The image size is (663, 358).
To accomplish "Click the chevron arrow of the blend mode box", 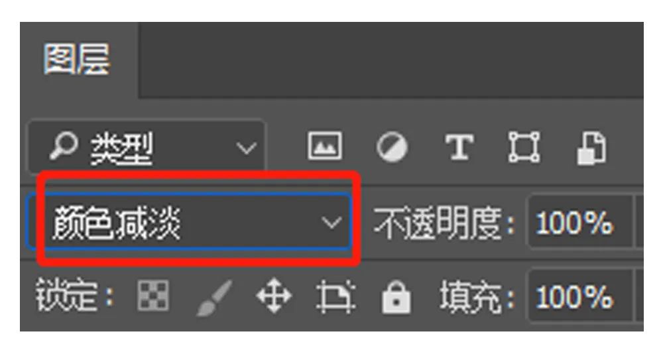I will 331,222.
